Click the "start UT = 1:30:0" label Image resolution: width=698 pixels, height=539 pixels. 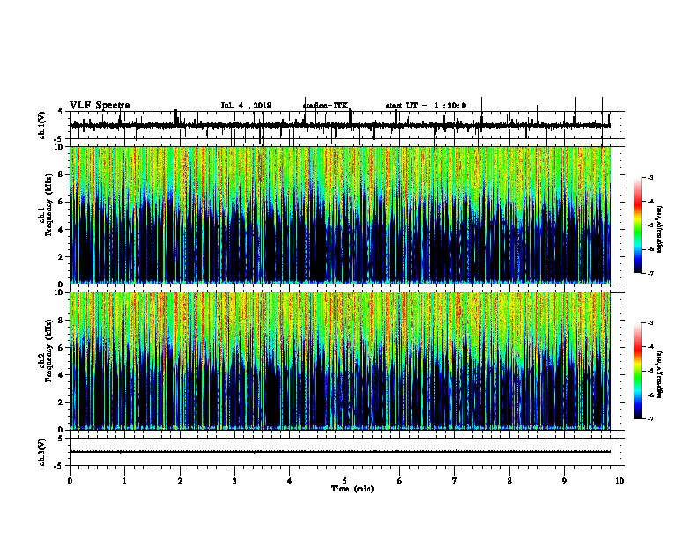point(426,106)
